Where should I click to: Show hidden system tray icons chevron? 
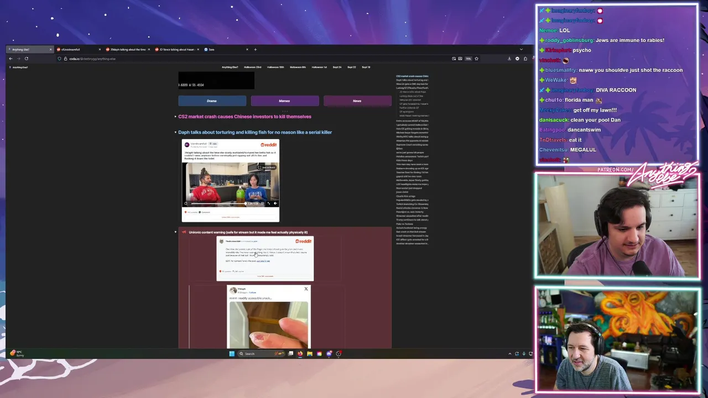[510, 354]
